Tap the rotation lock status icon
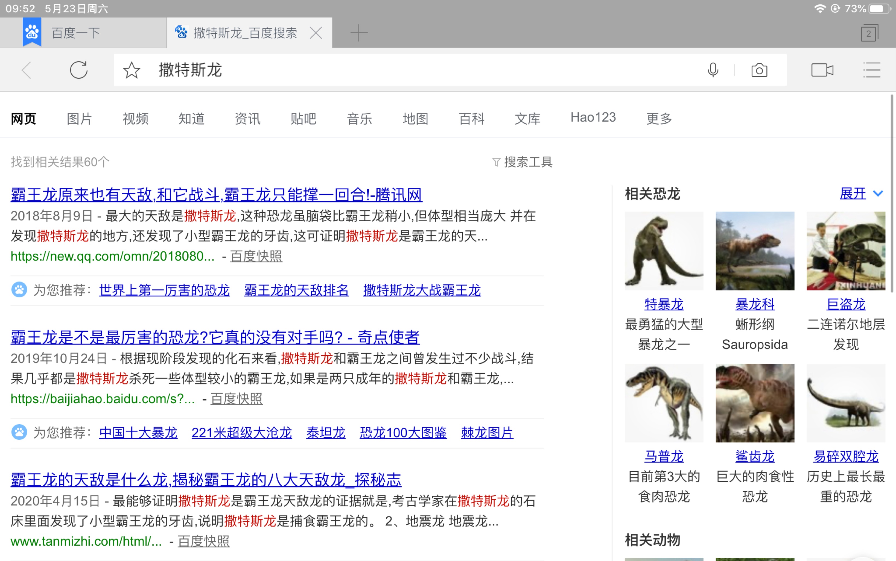 (x=835, y=8)
